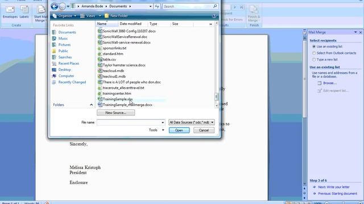Click the file list scrollbar thumb
This screenshot has width=364, height=204.
pos(216,96)
